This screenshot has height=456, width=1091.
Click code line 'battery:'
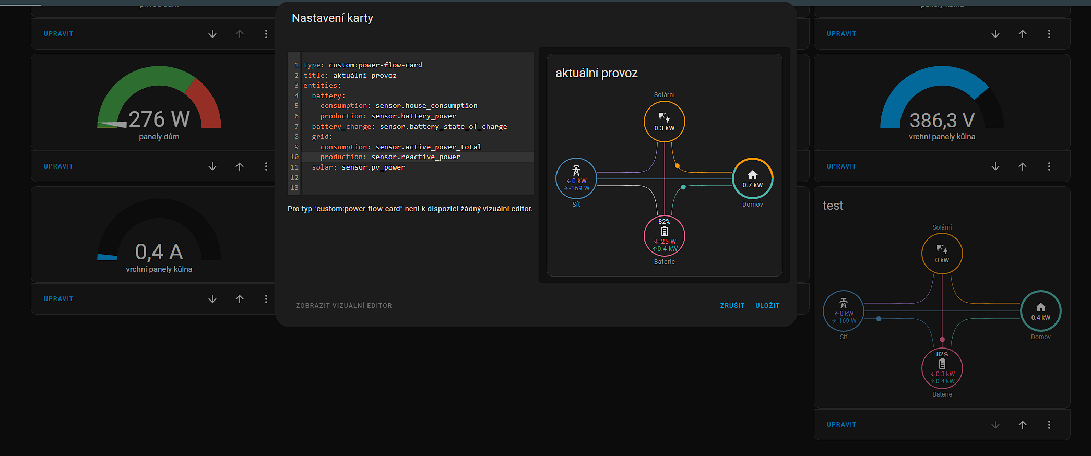click(x=328, y=96)
